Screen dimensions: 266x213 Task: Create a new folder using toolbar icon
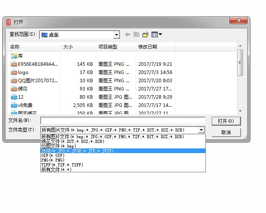(x=146, y=34)
